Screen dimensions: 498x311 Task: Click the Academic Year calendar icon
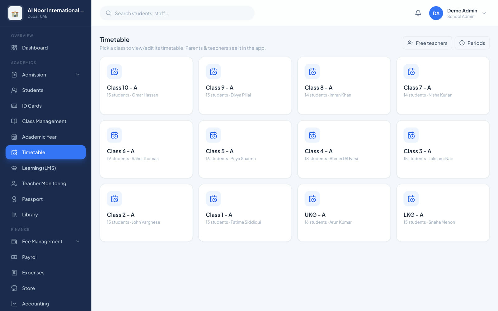tap(14, 137)
